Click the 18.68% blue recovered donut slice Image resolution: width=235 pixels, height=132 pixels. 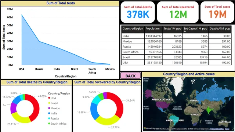94,111
